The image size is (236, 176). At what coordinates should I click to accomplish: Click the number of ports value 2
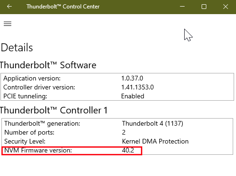click(x=124, y=133)
